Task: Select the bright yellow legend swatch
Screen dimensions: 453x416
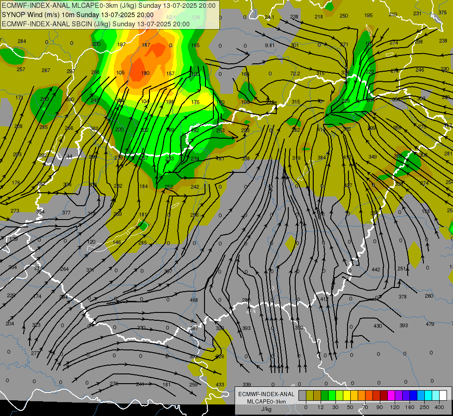Action: 347,395
